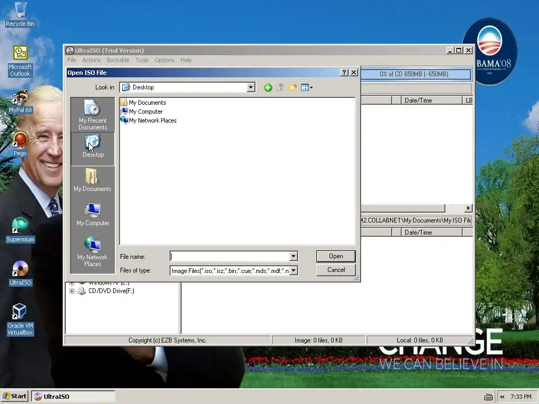Open Recycle Bin desktop icon
Image resolution: width=539 pixels, height=404 pixels.
[20, 14]
